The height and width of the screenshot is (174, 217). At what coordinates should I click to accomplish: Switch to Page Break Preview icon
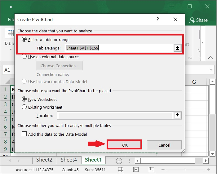(151, 170)
